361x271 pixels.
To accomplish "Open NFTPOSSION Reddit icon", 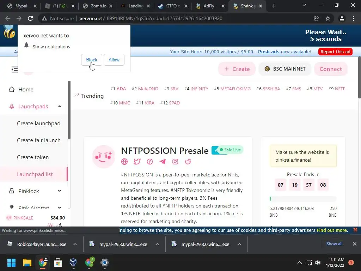I will 188,162.
